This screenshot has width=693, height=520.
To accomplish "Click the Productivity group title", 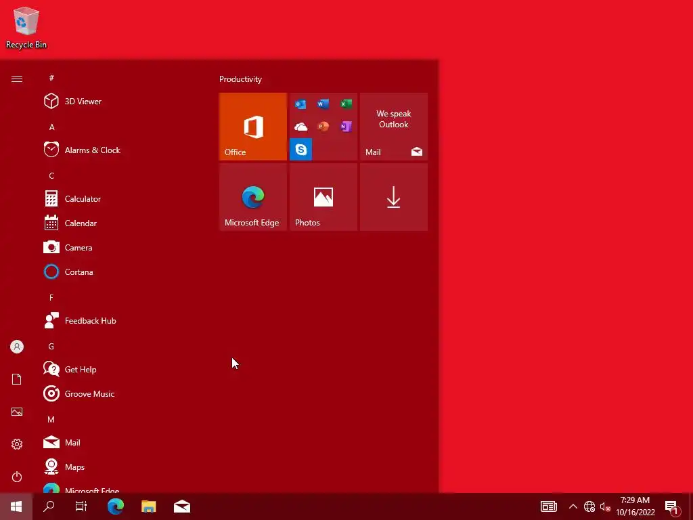I will (240, 79).
